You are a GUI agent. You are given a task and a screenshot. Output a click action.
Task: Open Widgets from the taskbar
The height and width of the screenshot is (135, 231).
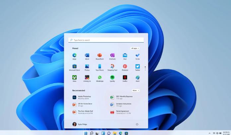[x=103, y=133]
